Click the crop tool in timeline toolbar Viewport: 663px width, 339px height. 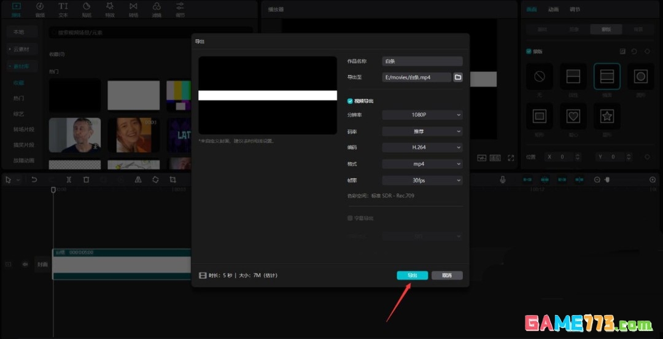(x=173, y=179)
